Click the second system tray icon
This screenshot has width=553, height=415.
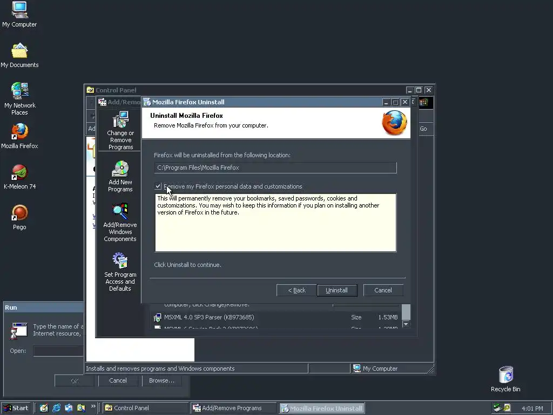(x=507, y=408)
